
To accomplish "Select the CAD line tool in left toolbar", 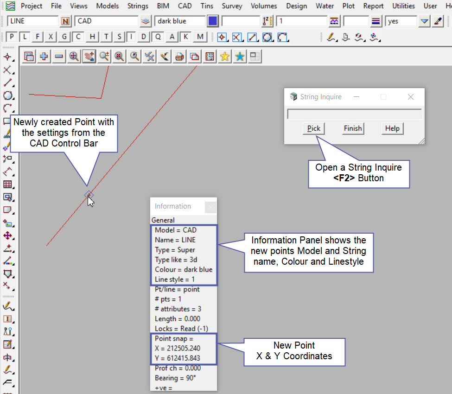I will 7,83.
